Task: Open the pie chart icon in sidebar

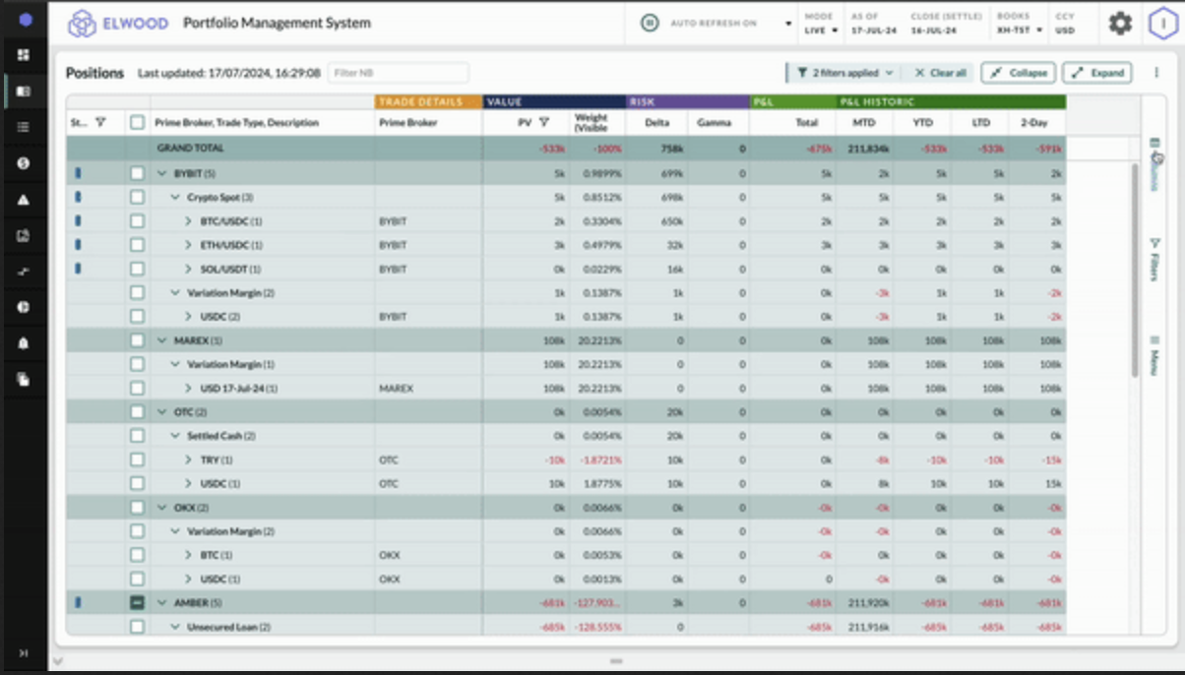Action: tap(24, 307)
